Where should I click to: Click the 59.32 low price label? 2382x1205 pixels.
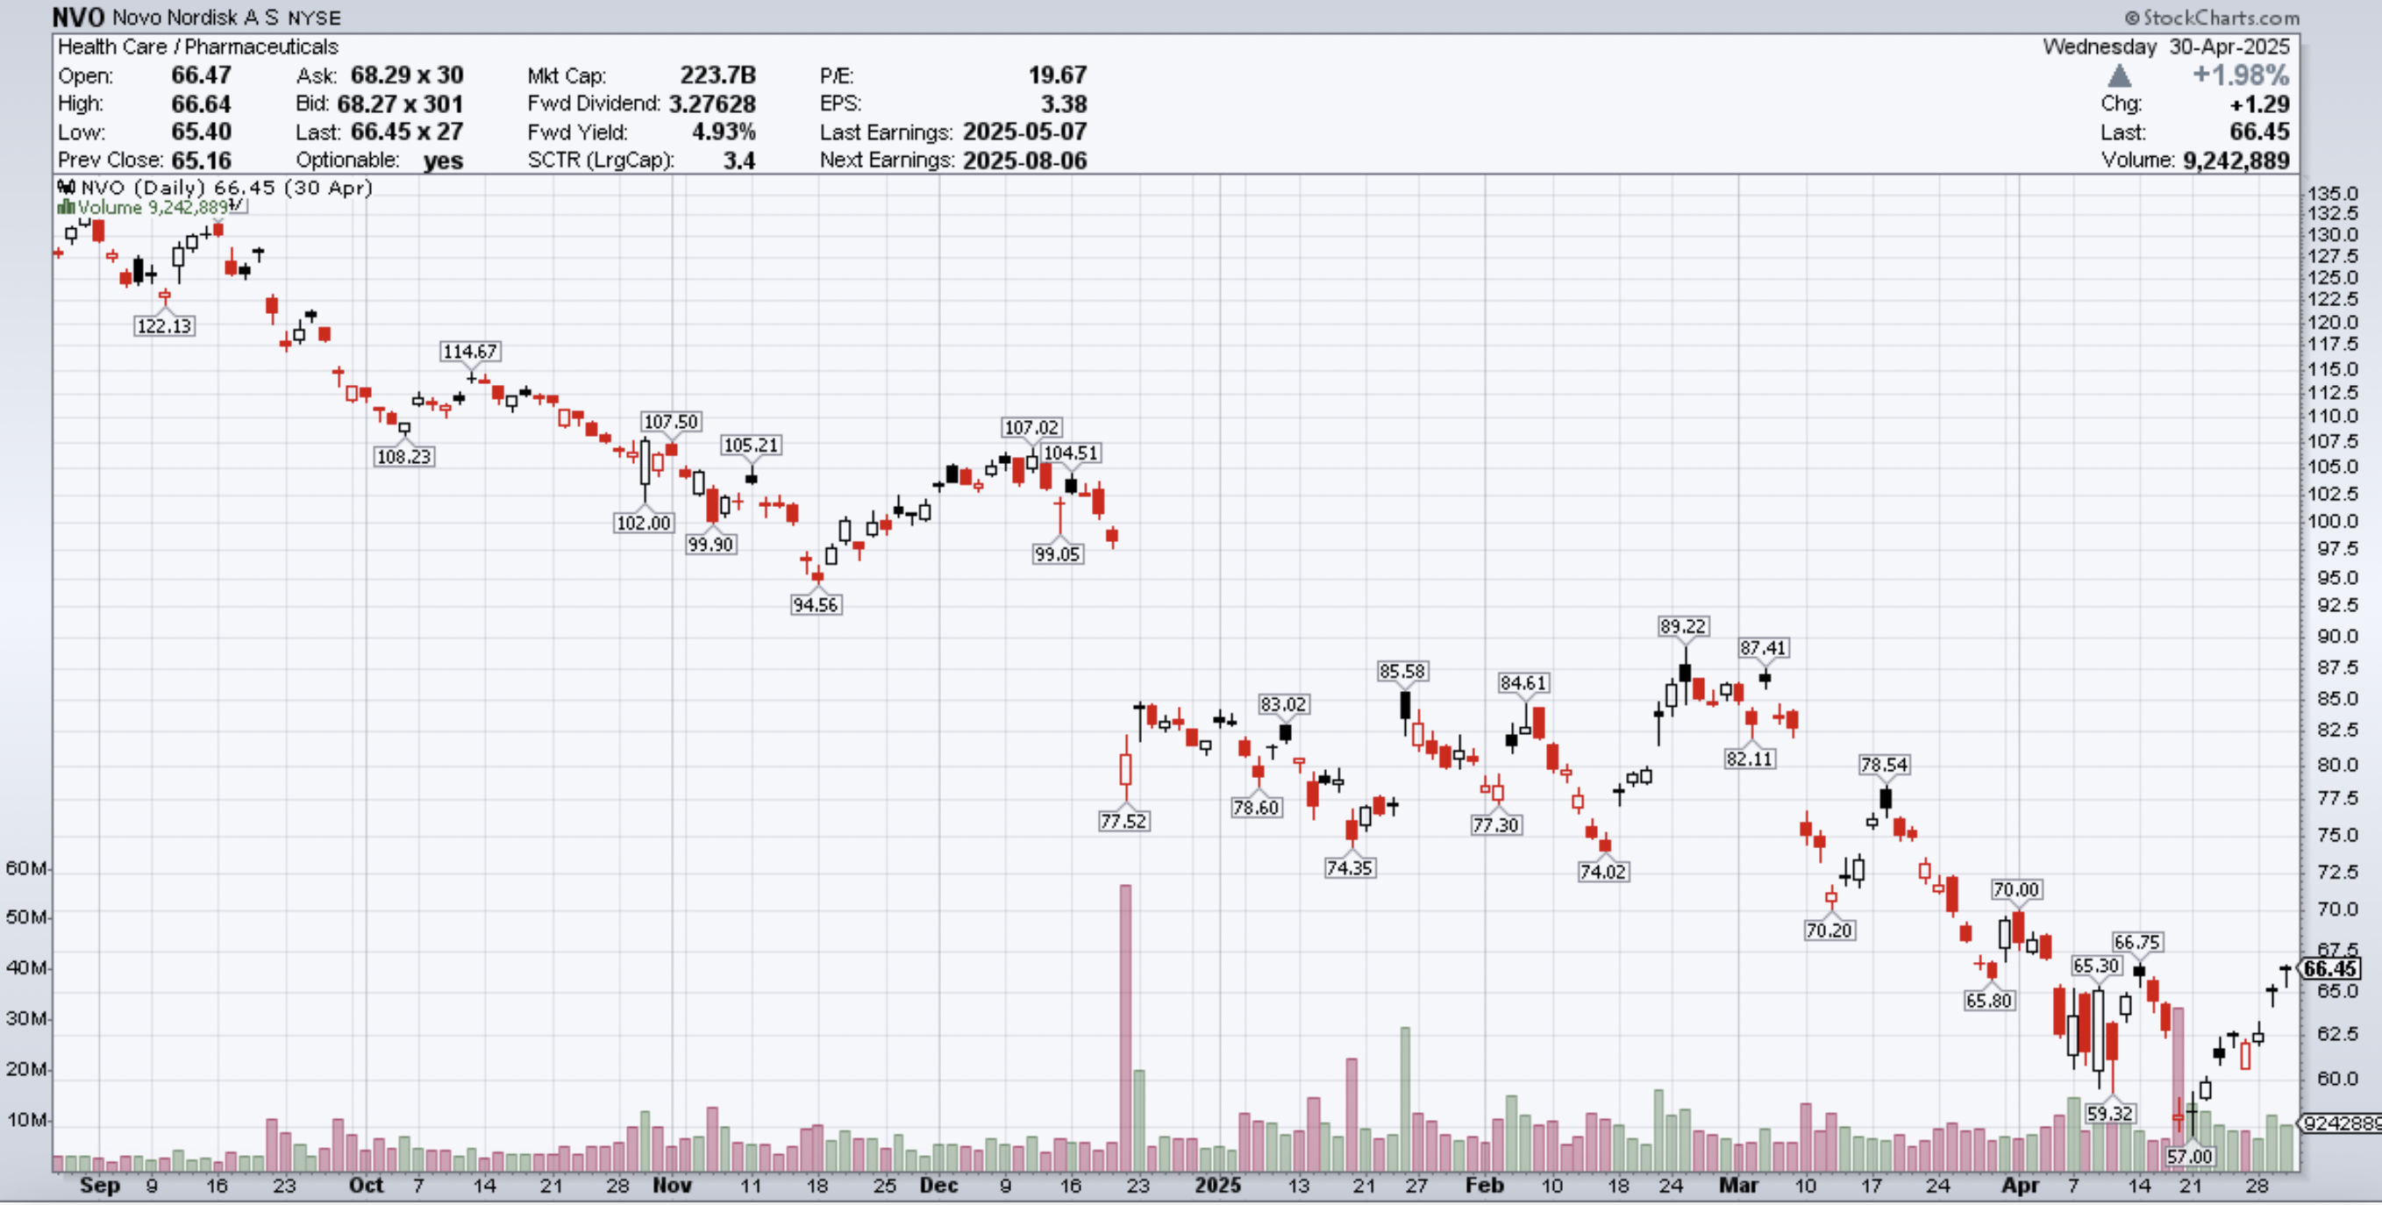tap(2109, 1114)
